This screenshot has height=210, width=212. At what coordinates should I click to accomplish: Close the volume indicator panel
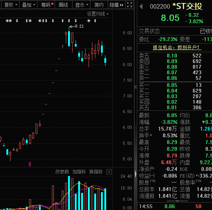point(109,172)
